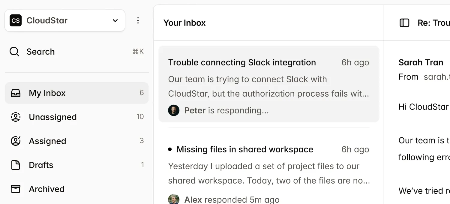Open the three-dot workspace options menu
Viewport: 450px width, 204px height.
pos(138,20)
